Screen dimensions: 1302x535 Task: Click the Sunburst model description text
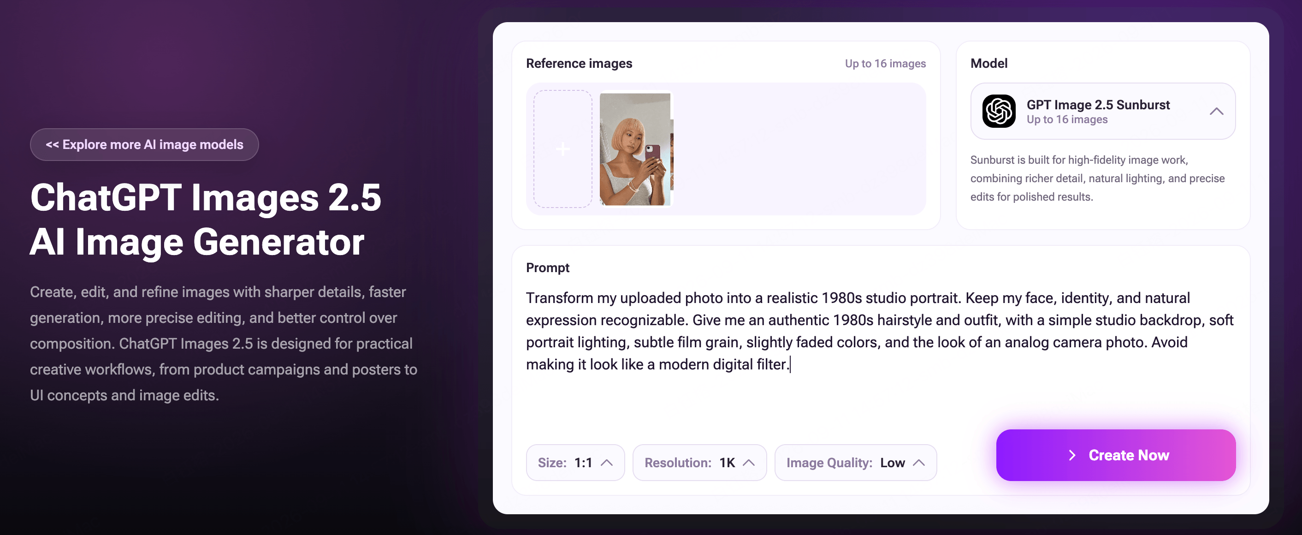(1097, 178)
